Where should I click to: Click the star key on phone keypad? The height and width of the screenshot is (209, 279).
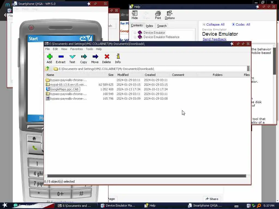pos(39,193)
